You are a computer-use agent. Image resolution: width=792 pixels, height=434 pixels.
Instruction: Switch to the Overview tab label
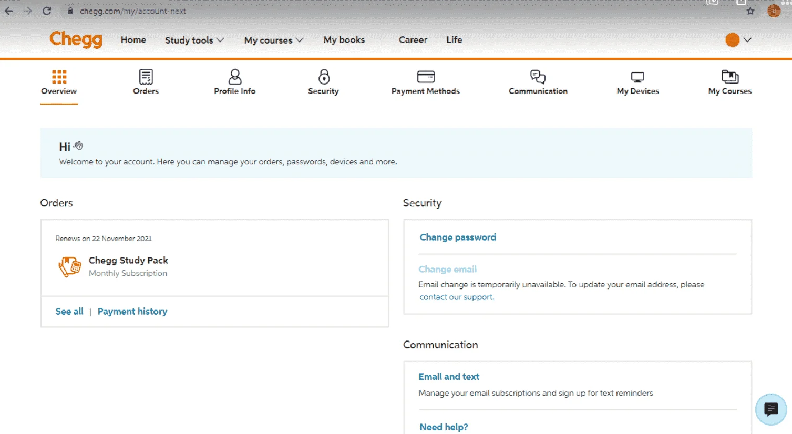tap(59, 91)
